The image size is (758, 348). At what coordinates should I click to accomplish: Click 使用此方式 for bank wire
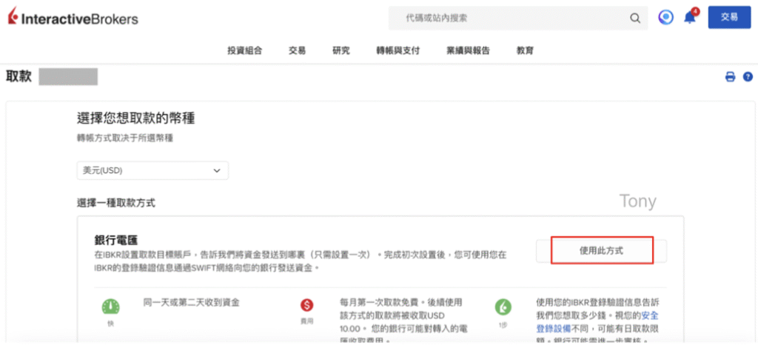coord(601,251)
